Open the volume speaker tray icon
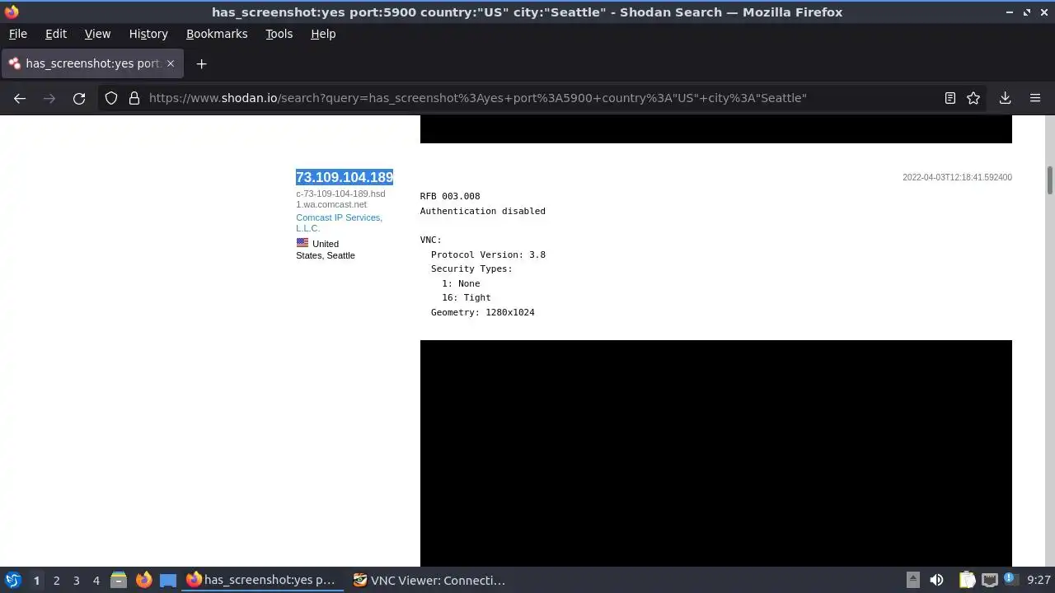Image resolution: width=1055 pixels, height=593 pixels. click(936, 580)
